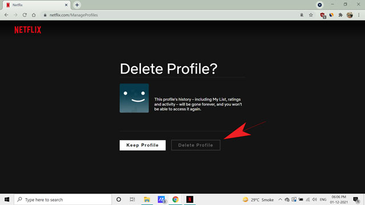This screenshot has width=365, height=205.
Task: Click the muted notifications bell in address bar
Action: [x=302, y=15]
